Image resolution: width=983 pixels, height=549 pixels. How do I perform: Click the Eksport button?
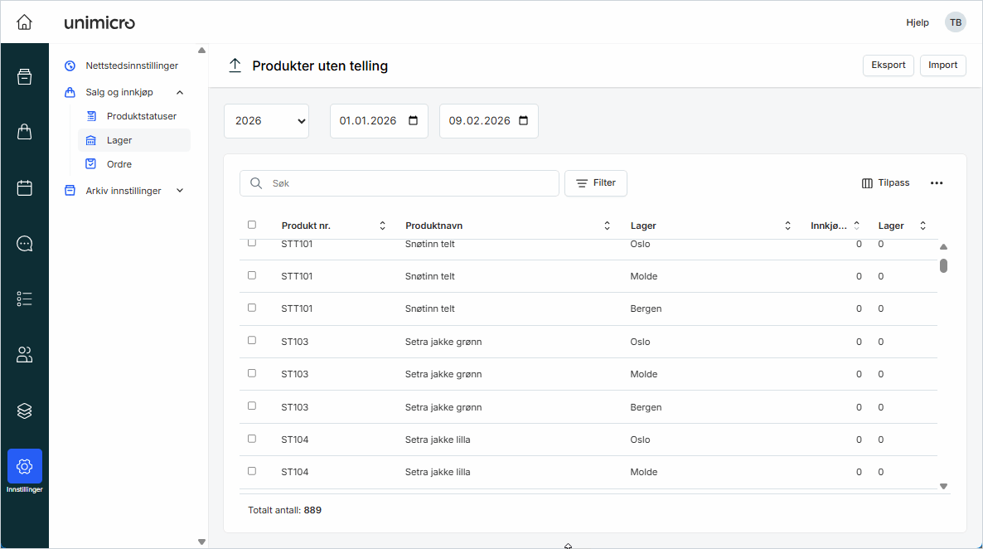pos(888,66)
